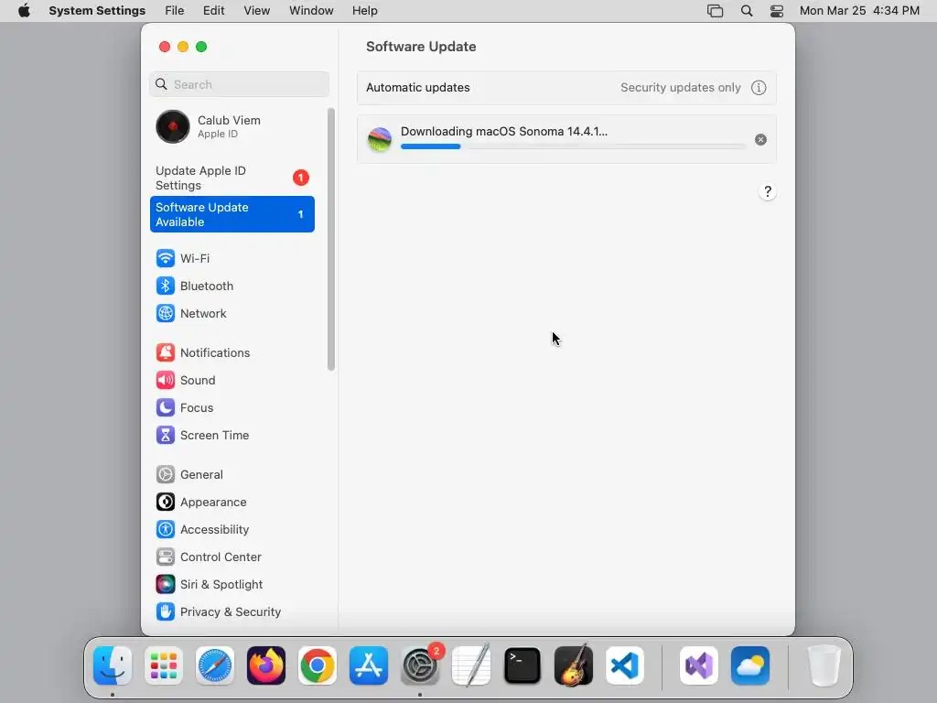Open Terminal from the Dock
Image resolution: width=937 pixels, height=703 pixels.
522,665
